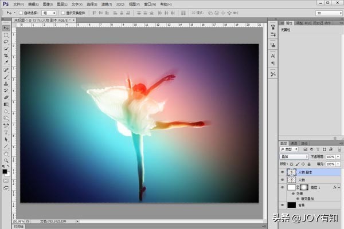Toggle visibility of the 背景 layer
Screen dimensions: 344x229
click(x=282, y=204)
